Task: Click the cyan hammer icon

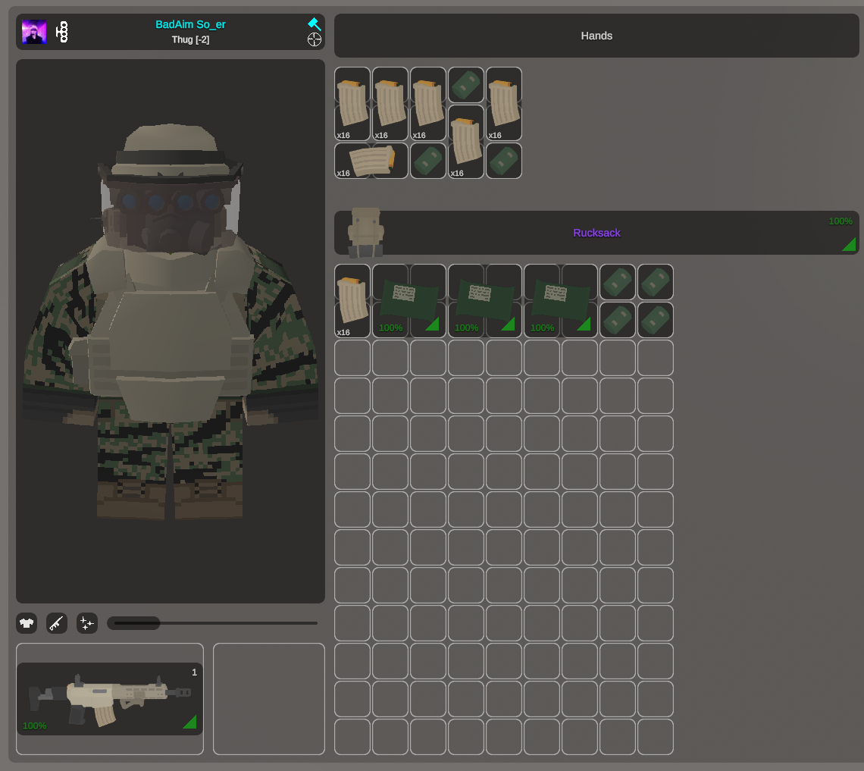Action: [x=314, y=24]
